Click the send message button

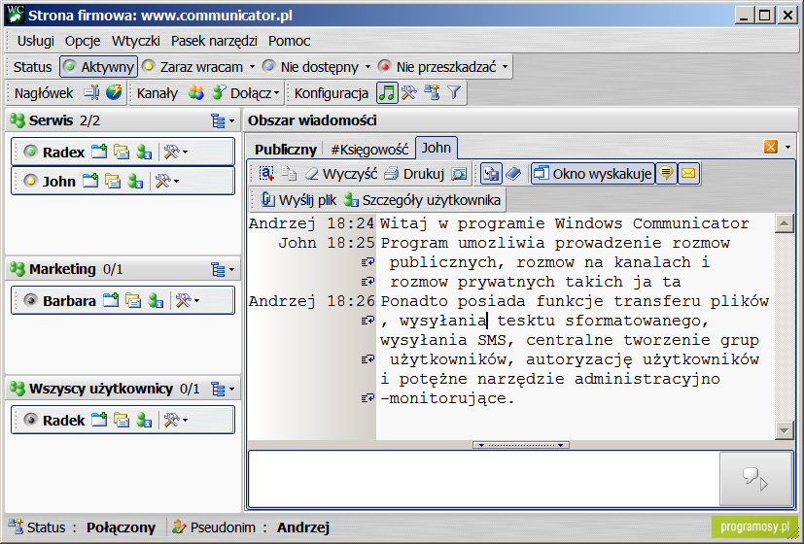[755, 479]
